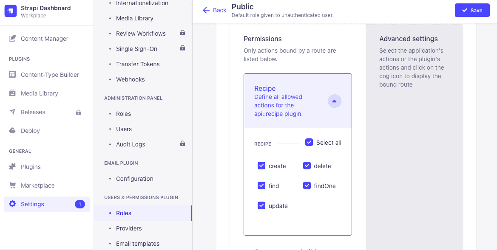The height and width of the screenshot is (250, 497).
Task: Uncheck the update permission checkbox
Action: 261,205
